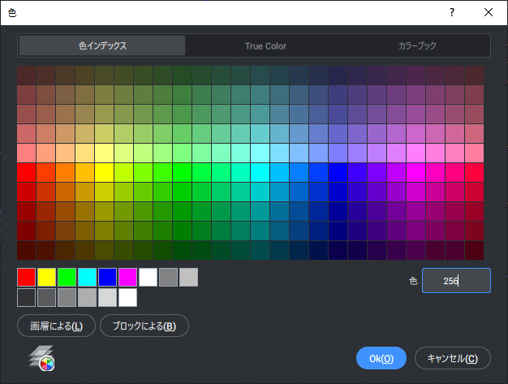Pick the fifth grayscale swatch, very light gray
508x384 pixels.
(x=108, y=297)
